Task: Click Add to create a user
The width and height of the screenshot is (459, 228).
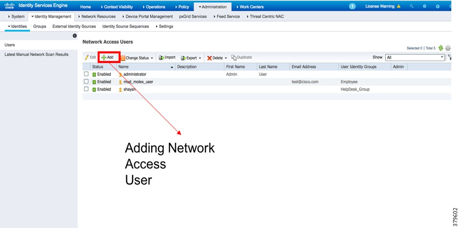Action: coord(107,57)
